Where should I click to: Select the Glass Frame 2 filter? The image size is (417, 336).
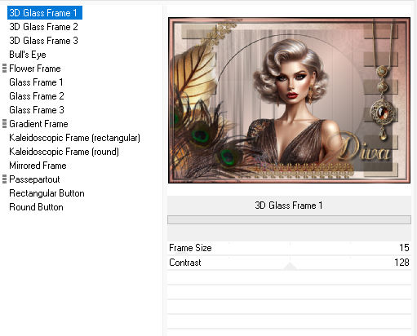37,96
